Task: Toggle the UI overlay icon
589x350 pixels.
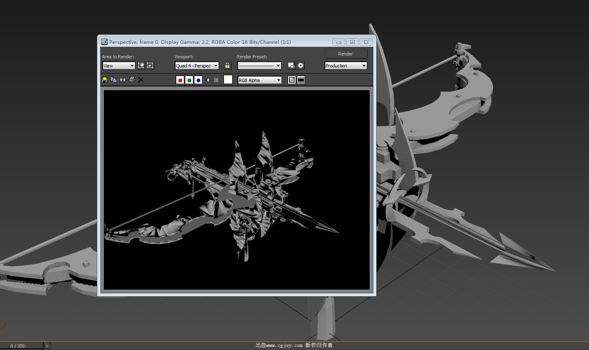Action: tap(292, 80)
